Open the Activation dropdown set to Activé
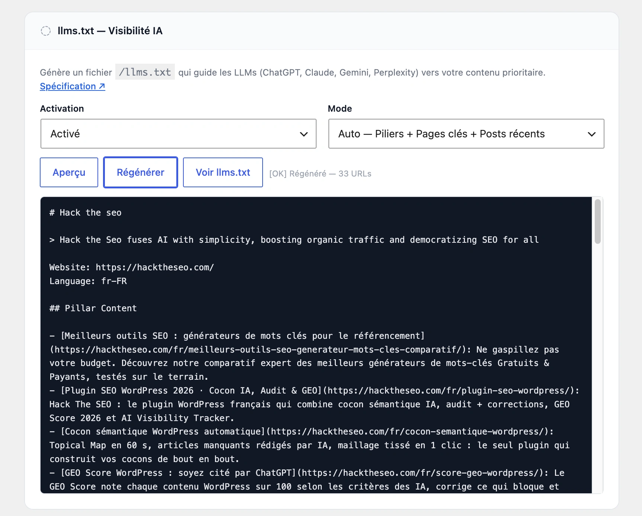 pyautogui.click(x=179, y=134)
